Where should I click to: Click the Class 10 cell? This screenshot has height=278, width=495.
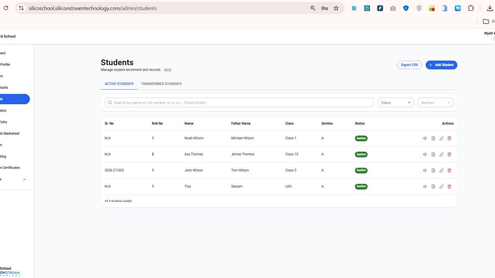(x=292, y=154)
